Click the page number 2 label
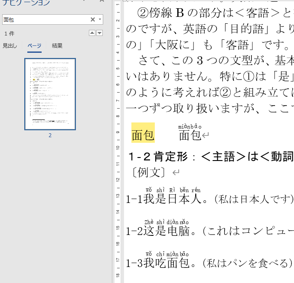Viewport: 294px width, 283px height. (x=50, y=135)
